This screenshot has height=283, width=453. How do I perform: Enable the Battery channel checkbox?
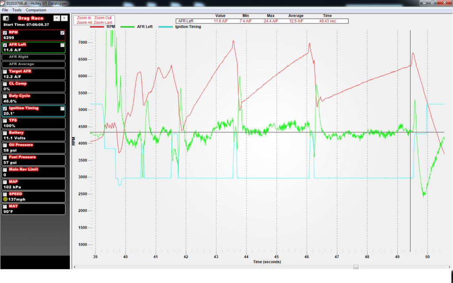click(x=5, y=133)
